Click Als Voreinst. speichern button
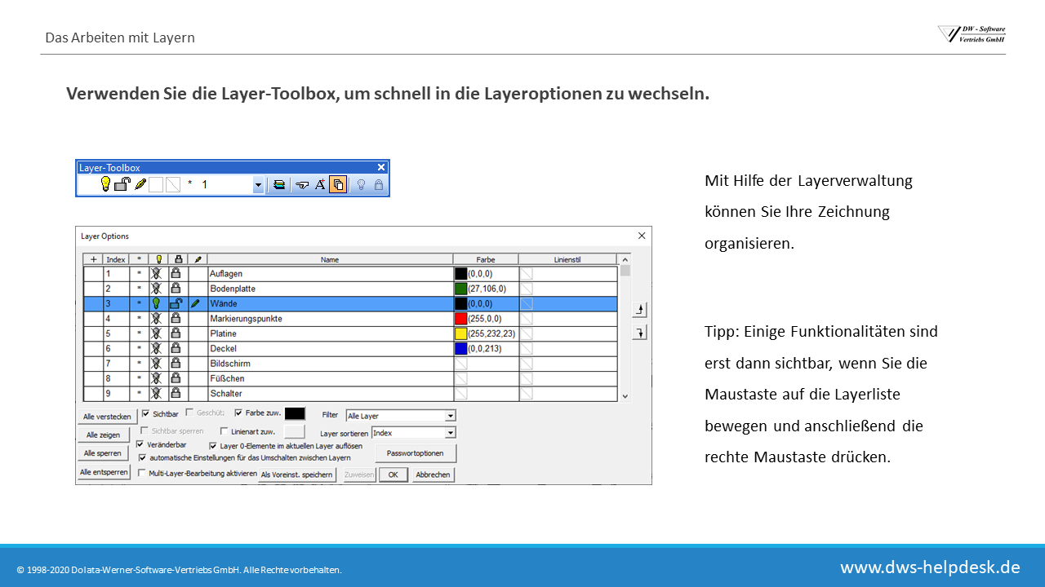The width and height of the screenshot is (1045, 587). click(x=297, y=474)
